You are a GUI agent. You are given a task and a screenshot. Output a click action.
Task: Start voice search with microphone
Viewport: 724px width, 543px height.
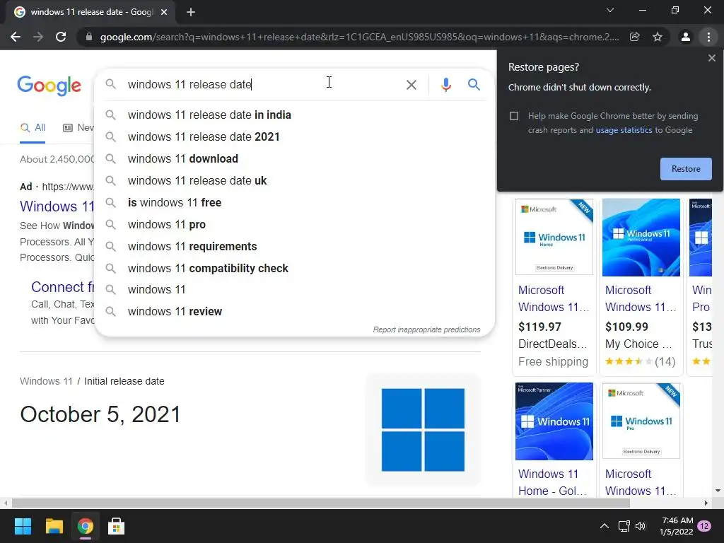coord(445,85)
